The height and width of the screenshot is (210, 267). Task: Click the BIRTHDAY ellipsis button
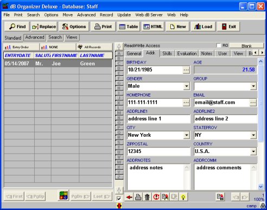(186, 70)
